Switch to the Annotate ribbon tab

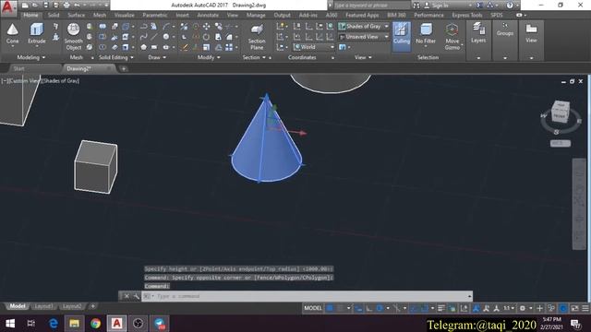coord(208,15)
